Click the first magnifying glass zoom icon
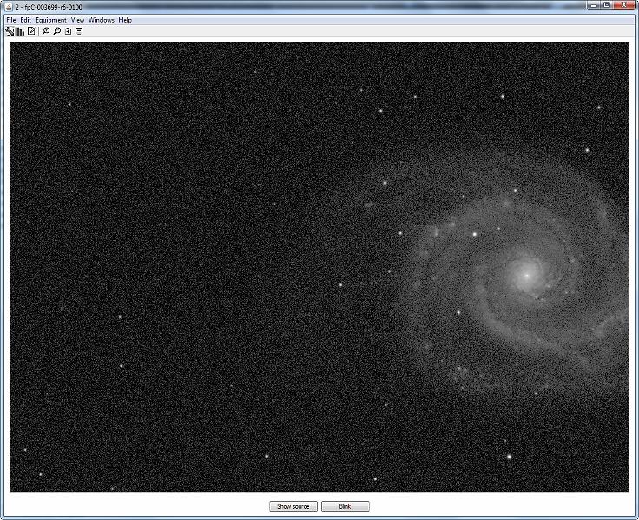The image size is (639, 520). point(46,31)
